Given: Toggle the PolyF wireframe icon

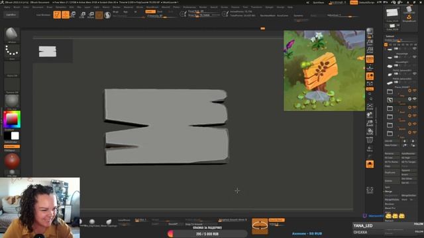Looking at the screenshot, I should click(x=370, y=140).
